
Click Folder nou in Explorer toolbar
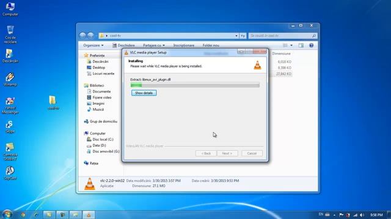click(211, 46)
